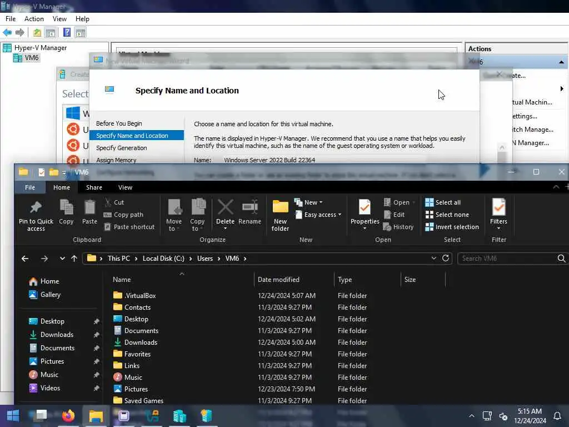Screen dimensions: 569x427
Task: Open Firefox from the taskbar
Action: pos(68,416)
